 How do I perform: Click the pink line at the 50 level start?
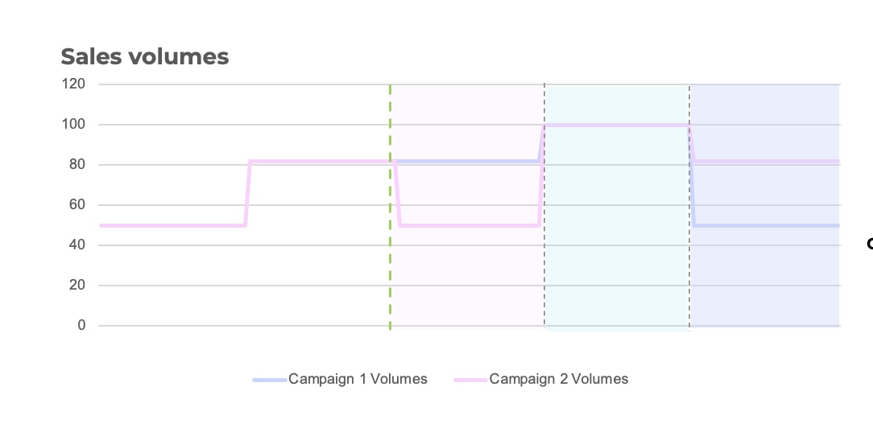pyautogui.click(x=172, y=225)
